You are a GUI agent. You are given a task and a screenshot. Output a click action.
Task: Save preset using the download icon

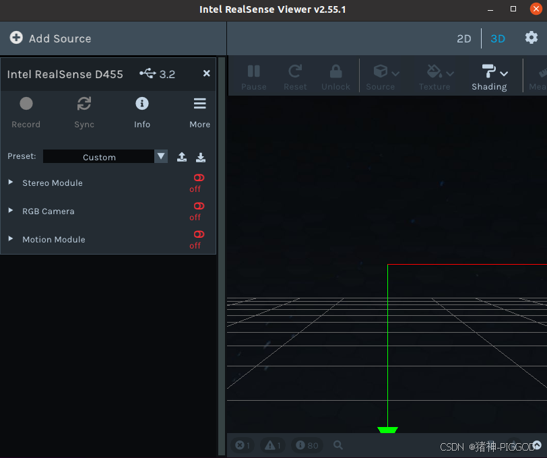[201, 157]
